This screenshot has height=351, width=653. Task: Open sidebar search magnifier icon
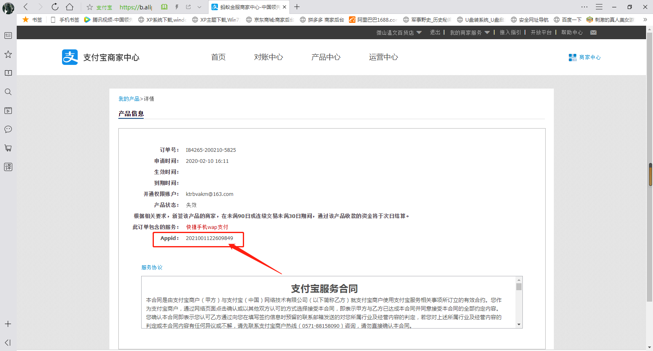(8, 92)
